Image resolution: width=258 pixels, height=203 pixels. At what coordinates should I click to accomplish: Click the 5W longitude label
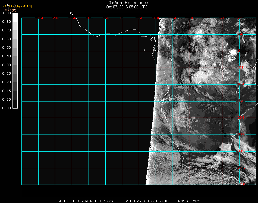point(107,18)
